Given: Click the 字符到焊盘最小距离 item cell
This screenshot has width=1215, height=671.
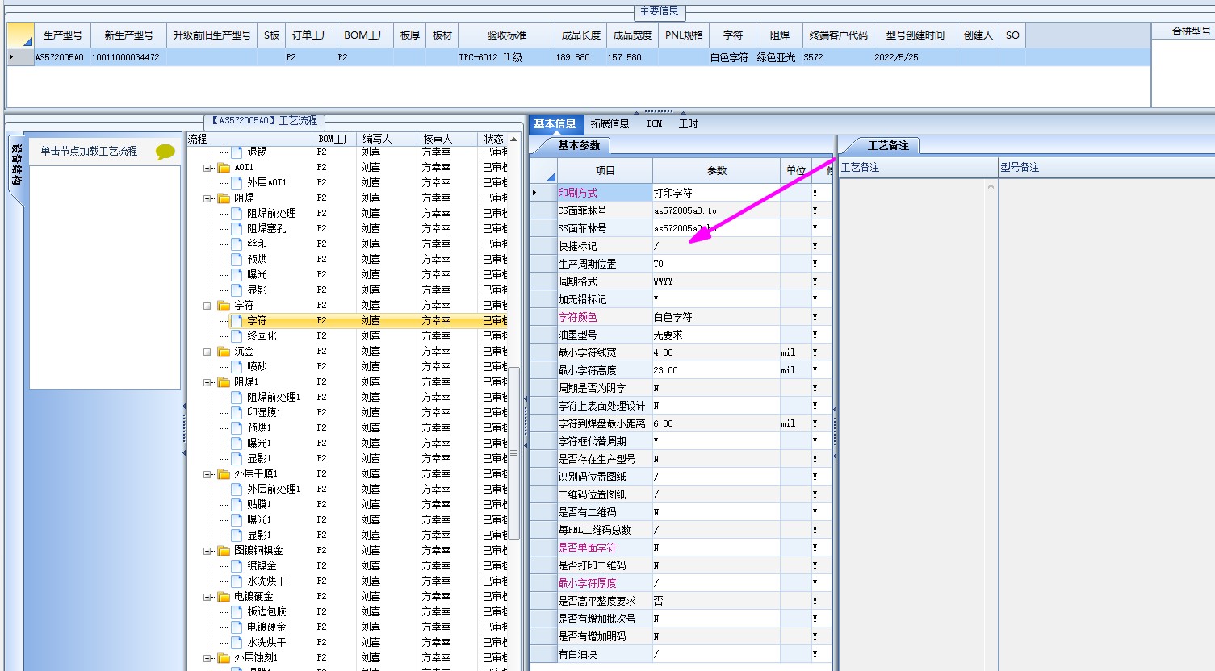Looking at the screenshot, I should (605, 423).
